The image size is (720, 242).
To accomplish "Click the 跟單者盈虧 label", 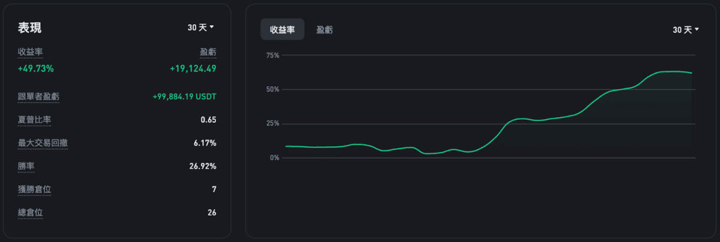I will click(x=39, y=96).
